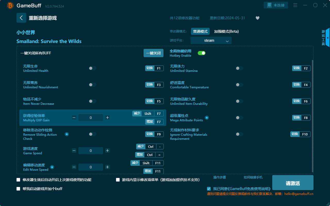Image resolution: width=330 pixels, height=206 pixels.
Task: Click the Edit Move Speed value field
Action: (91, 167)
